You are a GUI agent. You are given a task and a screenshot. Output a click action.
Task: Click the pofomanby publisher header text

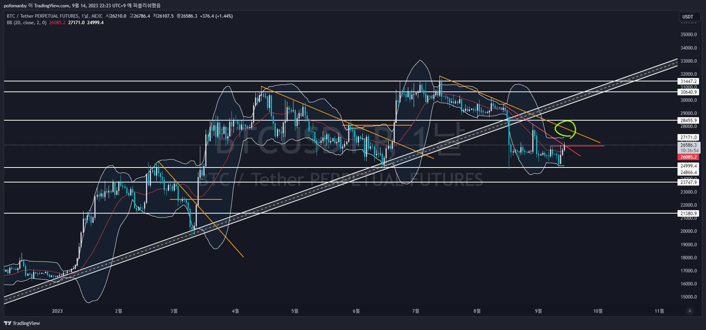[82, 5]
